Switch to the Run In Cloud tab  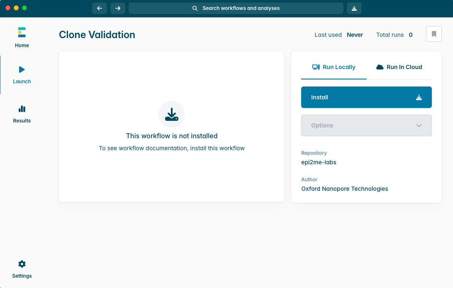coord(399,67)
